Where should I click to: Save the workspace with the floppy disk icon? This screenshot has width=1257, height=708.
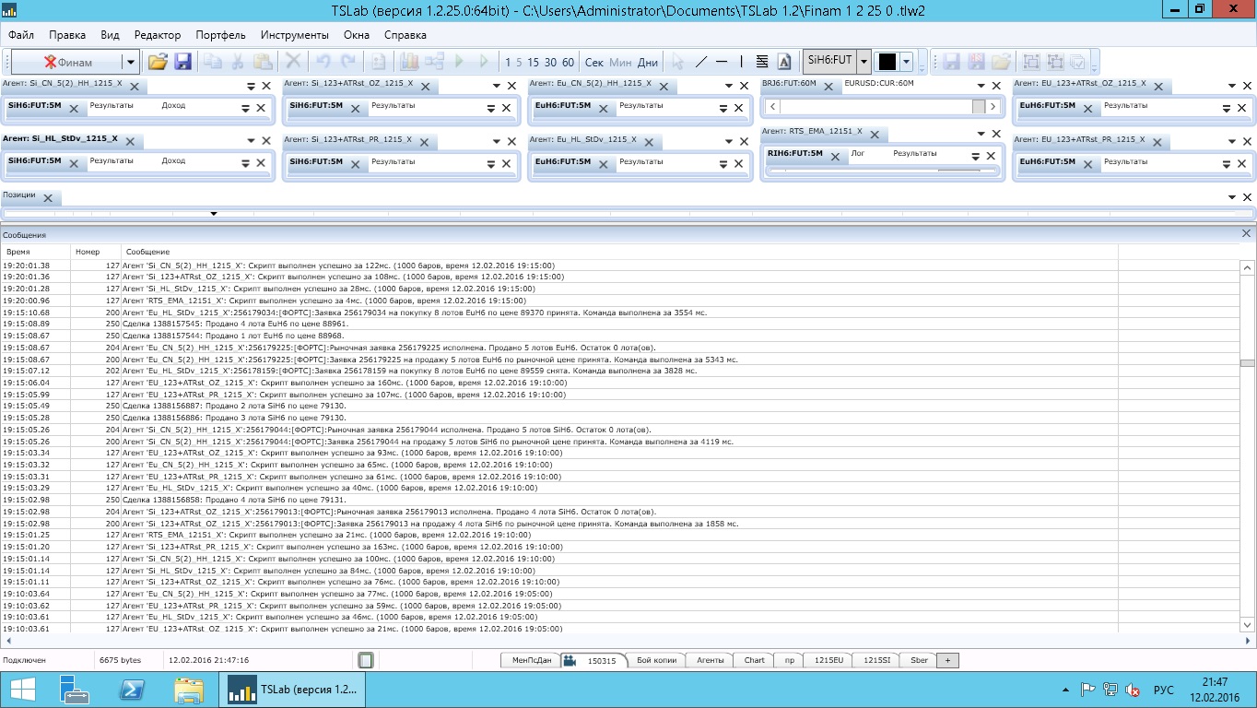point(182,62)
